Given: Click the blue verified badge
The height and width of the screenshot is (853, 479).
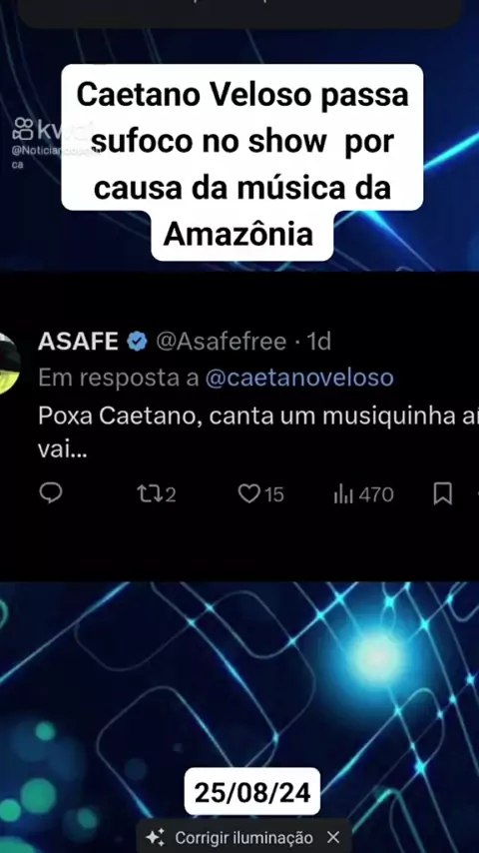Looking at the screenshot, I should point(137,342).
